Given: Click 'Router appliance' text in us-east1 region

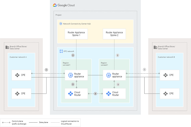Looking at the screenshot, I should (117, 75).
